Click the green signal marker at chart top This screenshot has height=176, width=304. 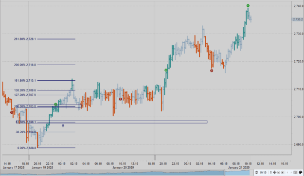(x=248, y=6)
